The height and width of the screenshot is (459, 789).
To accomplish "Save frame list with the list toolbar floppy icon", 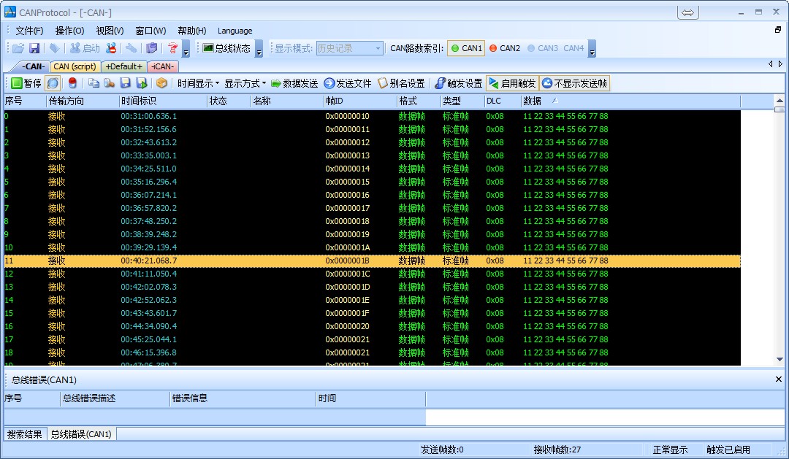I will pos(126,83).
